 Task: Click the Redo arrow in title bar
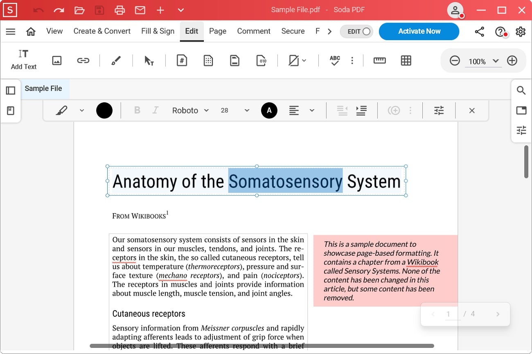click(59, 10)
